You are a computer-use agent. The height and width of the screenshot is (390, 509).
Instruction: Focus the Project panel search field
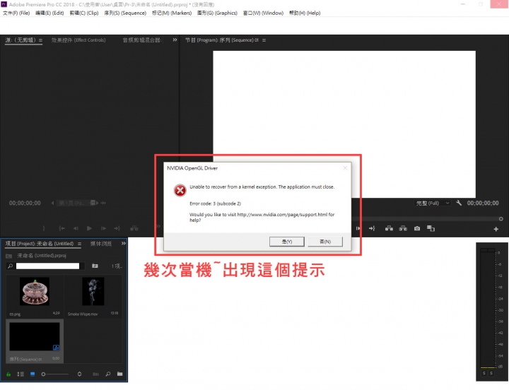tap(48, 266)
